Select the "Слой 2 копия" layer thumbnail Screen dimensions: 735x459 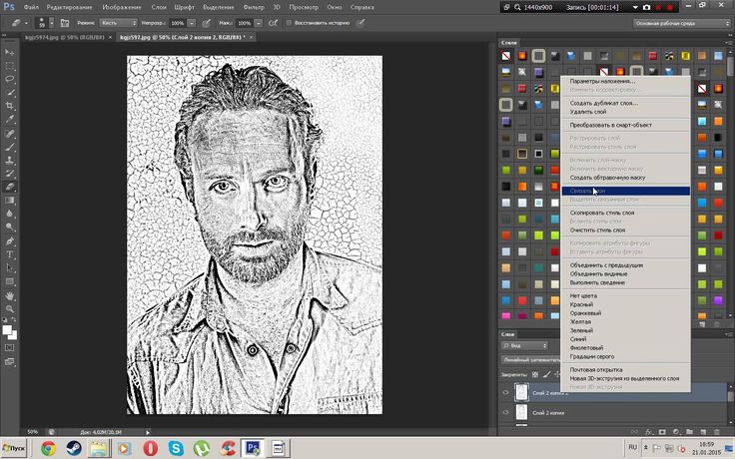tap(521, 412)
